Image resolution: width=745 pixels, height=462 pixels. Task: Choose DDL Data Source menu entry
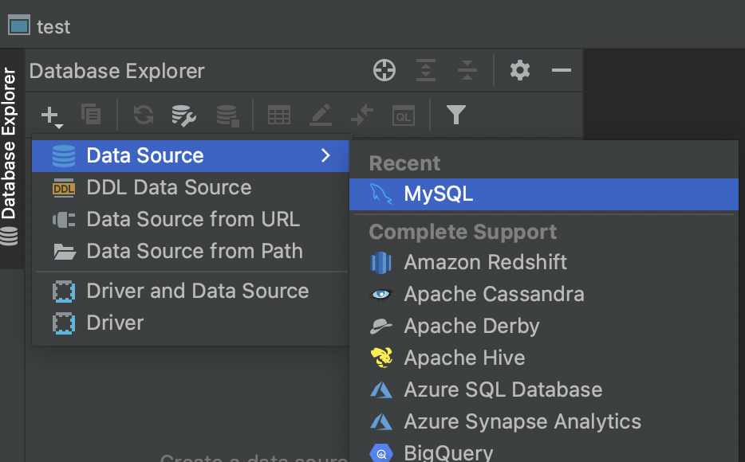pyautogui.click(x=190, y=188)
